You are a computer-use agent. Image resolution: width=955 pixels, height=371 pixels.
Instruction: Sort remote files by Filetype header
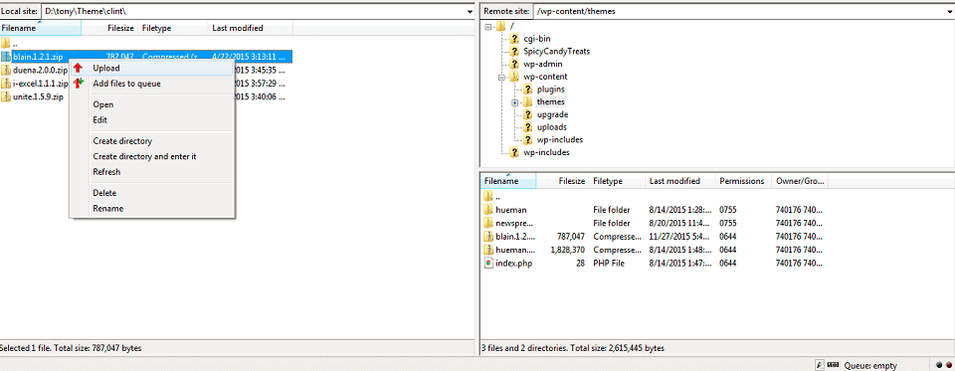(617, 181)
